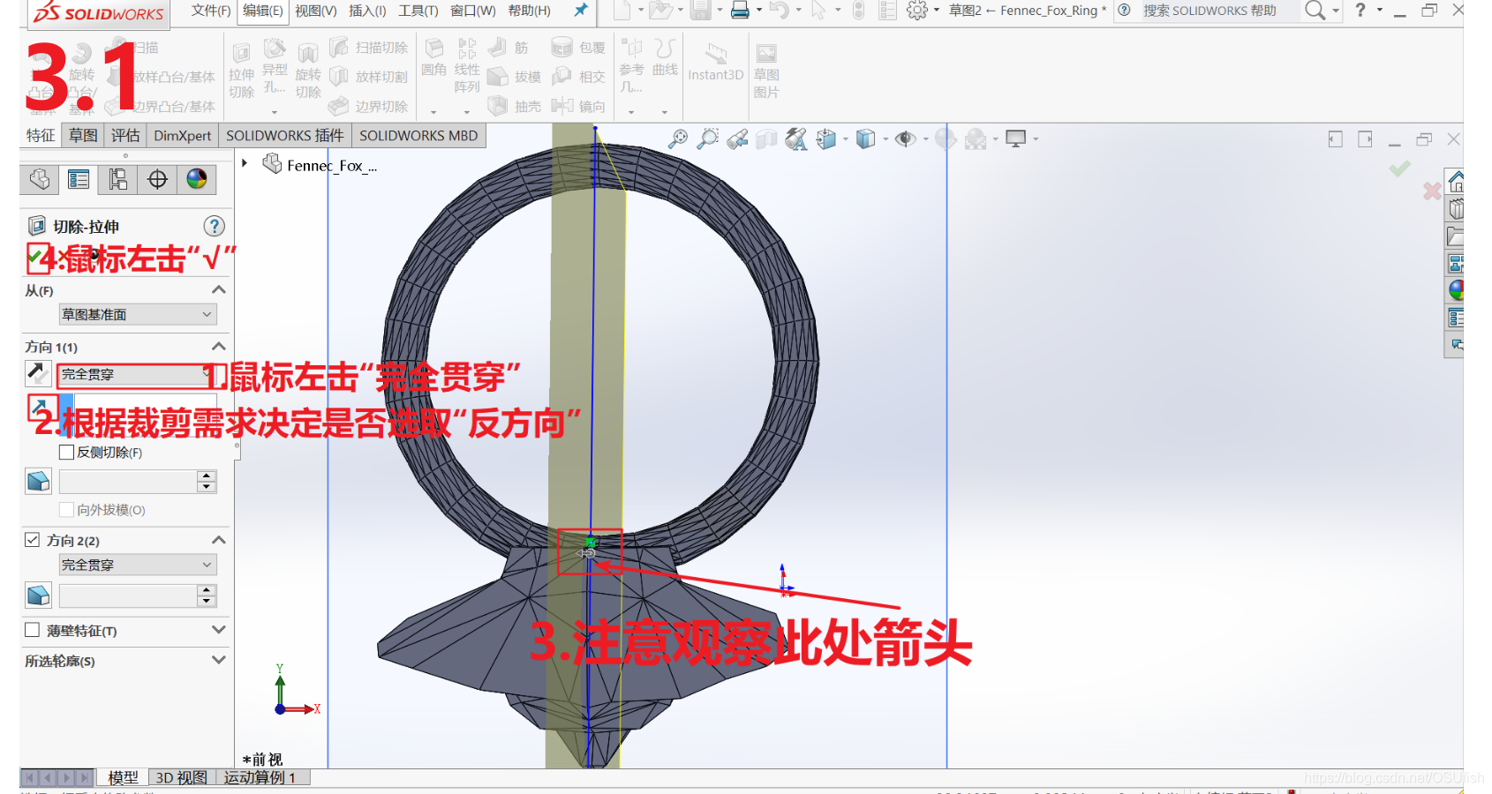This screenshot has width=1492, height=794.
Task: Open the 完全贯穿 dropdown in 方向 1
Action: [207, 374]
